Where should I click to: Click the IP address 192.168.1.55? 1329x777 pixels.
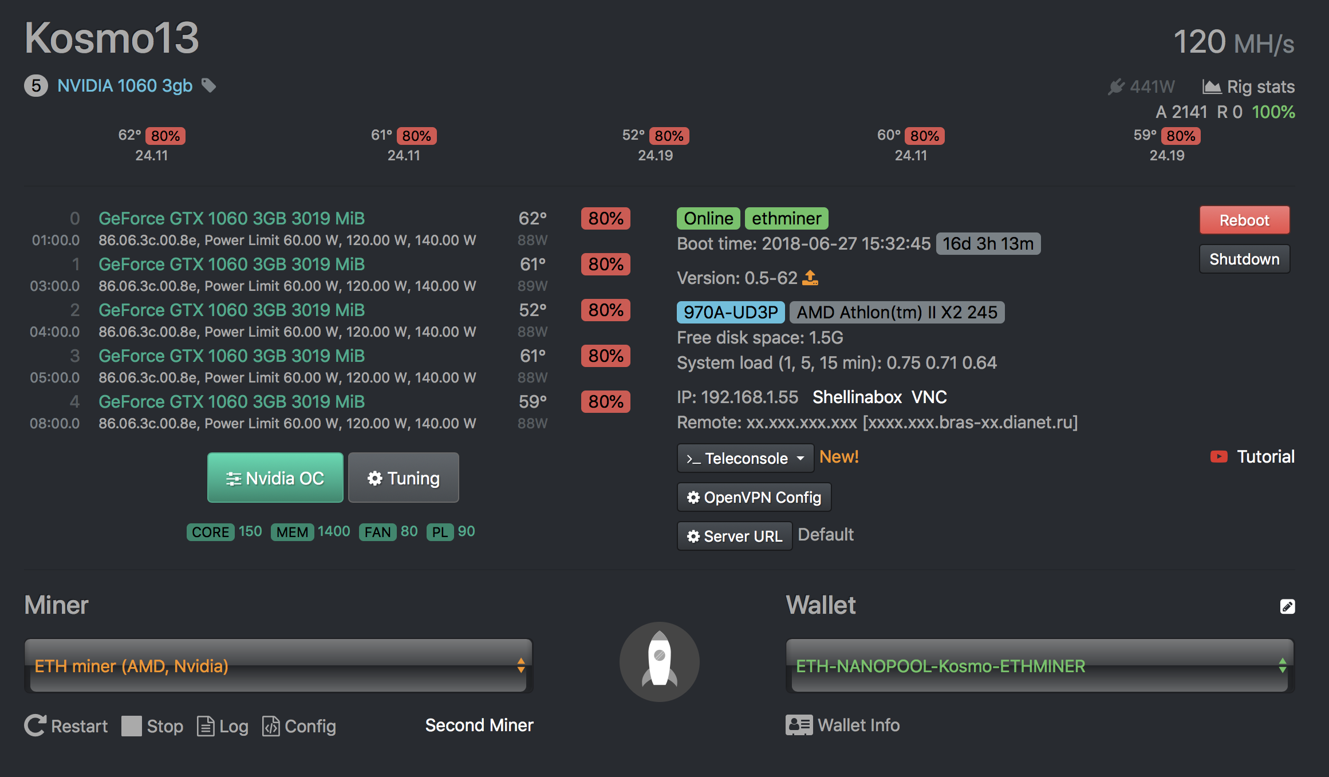pyautogui.click(x=750, y=397)
